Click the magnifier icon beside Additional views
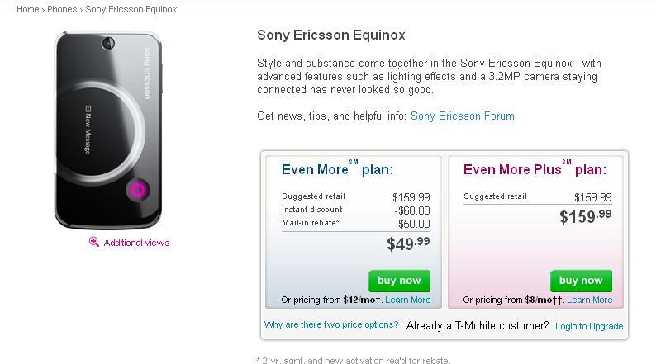The height and width of the screenshot is (364, 656). (x=93, y=242)
